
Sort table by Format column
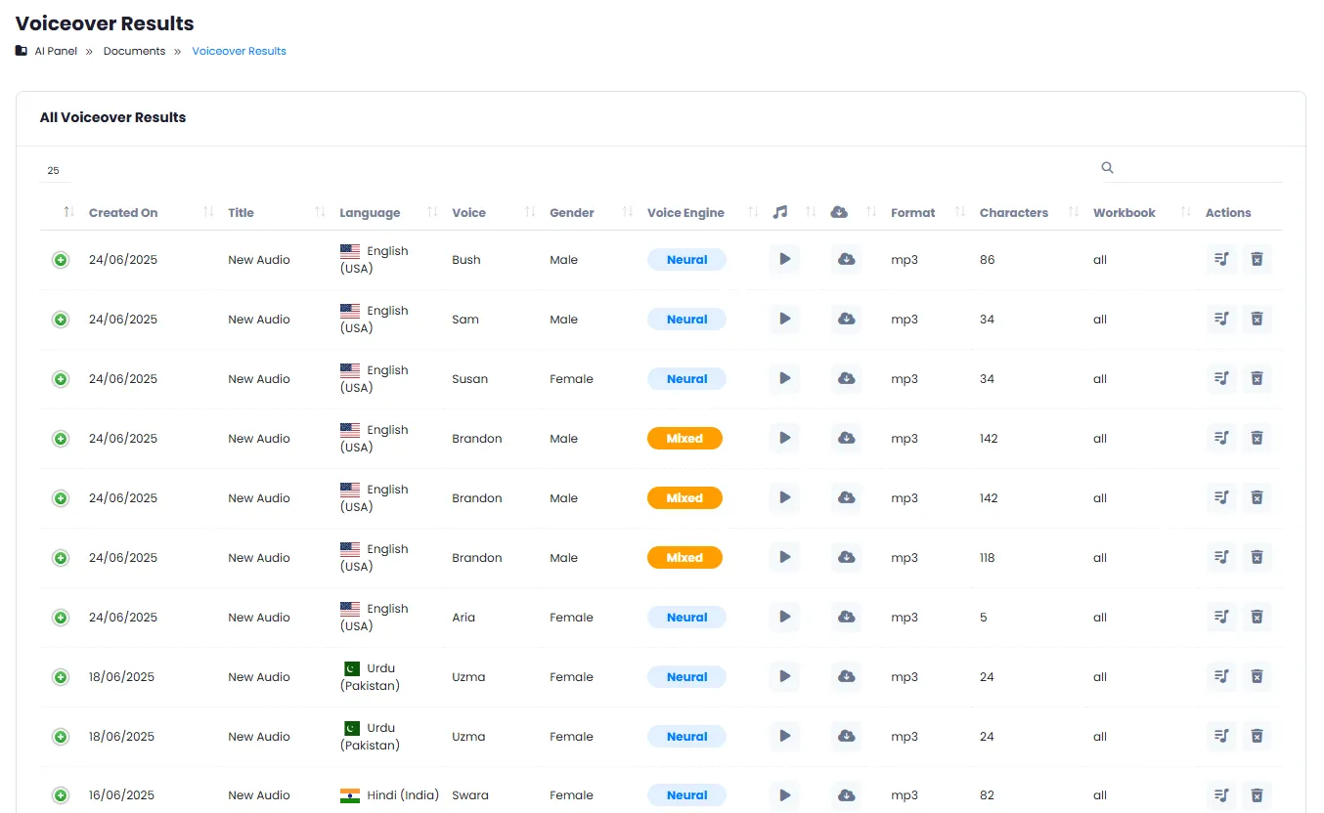[913, 213]
